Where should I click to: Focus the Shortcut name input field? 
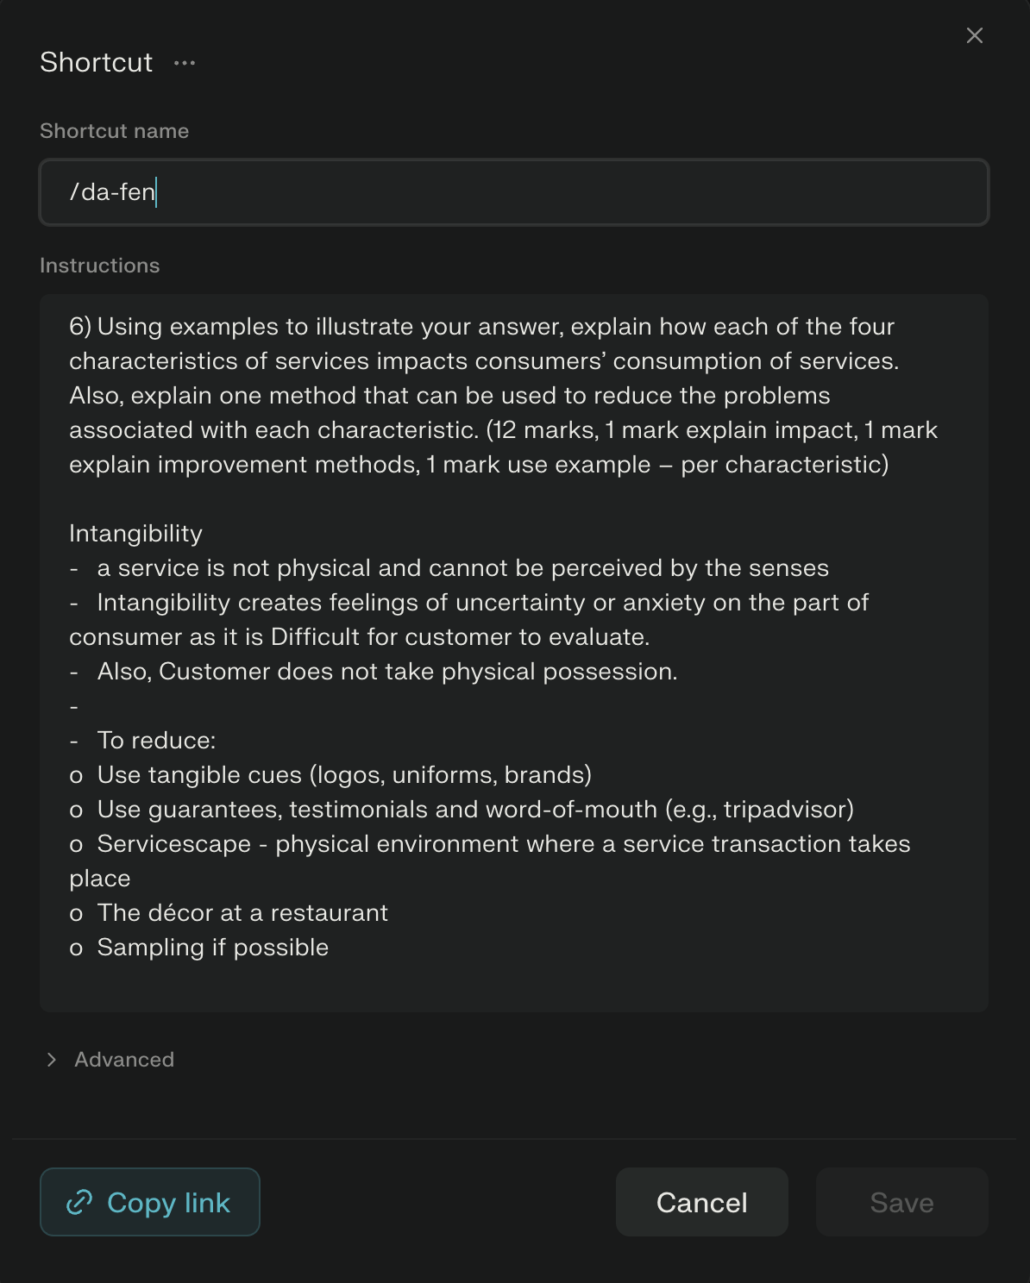point(514,192)
